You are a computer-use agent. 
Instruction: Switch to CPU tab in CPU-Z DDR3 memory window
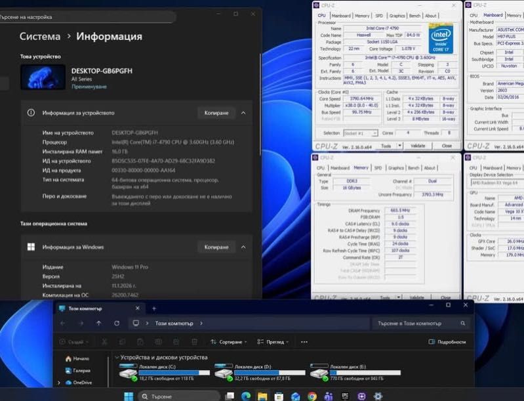pos(321,168)
